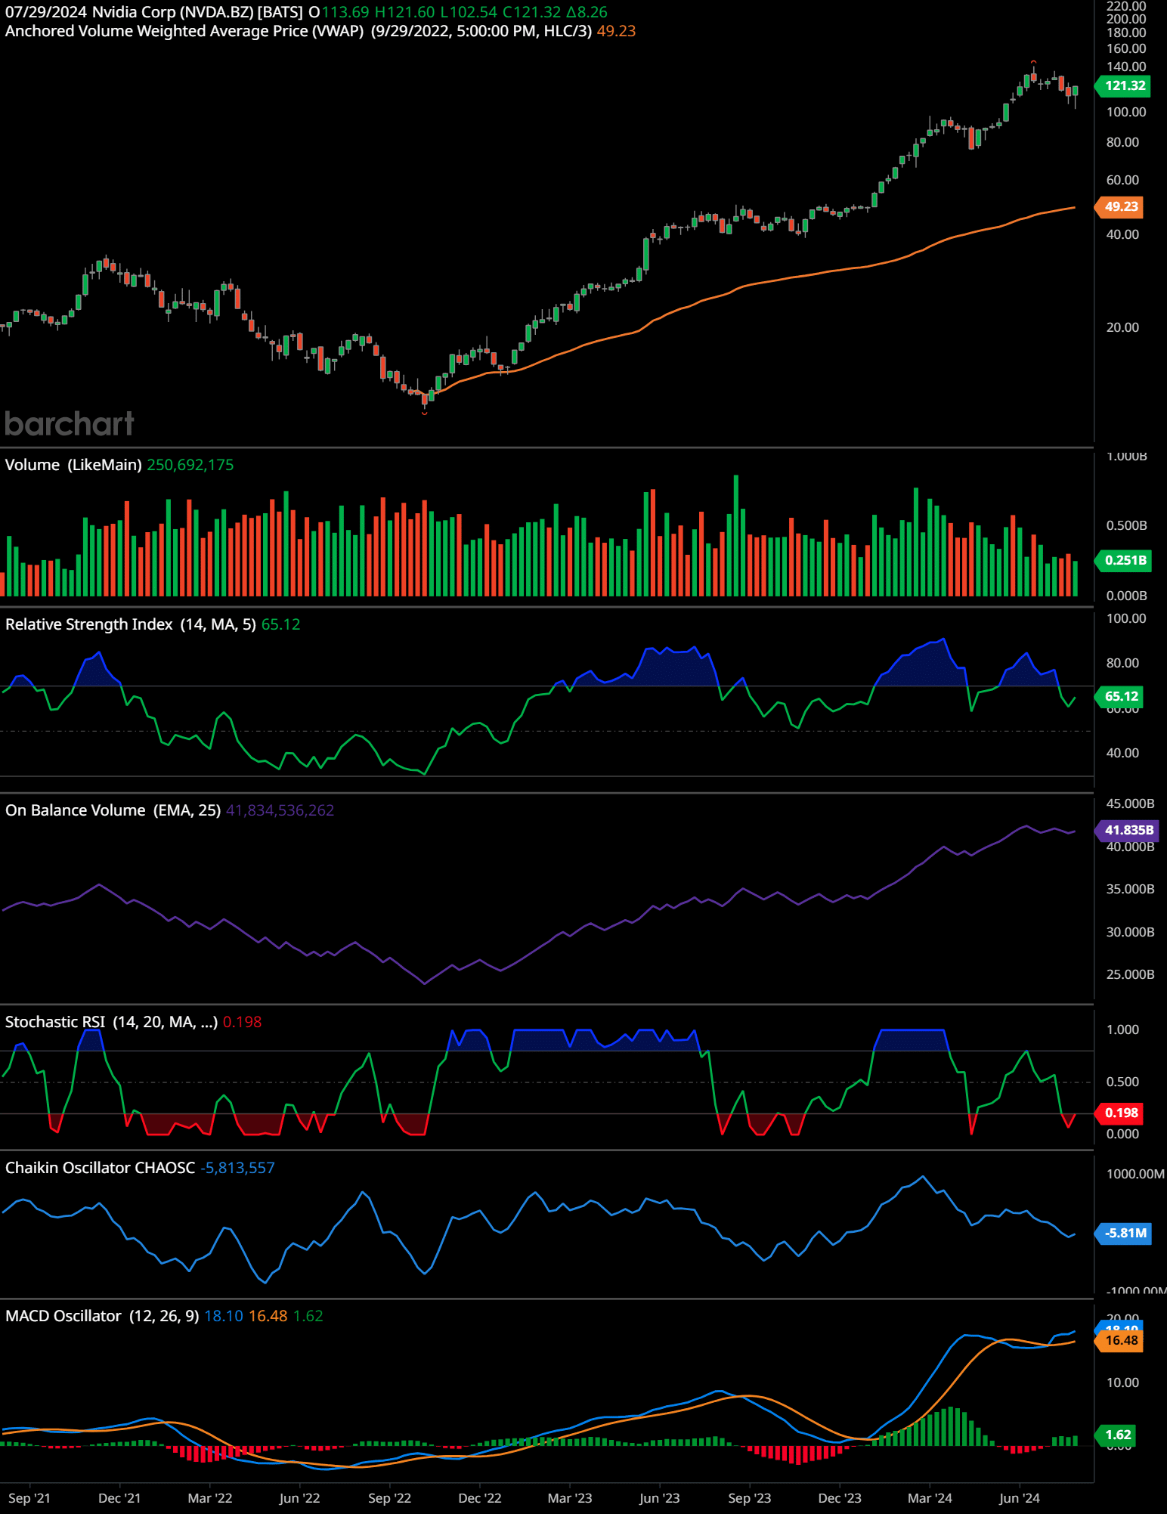Viewport: 1167px width, 1514px height.
Task: Select the VWAP anchor settings '(9/29/2022, 5:00:00 PM, HLC/3)'
Action: click(x=481, y=31)
